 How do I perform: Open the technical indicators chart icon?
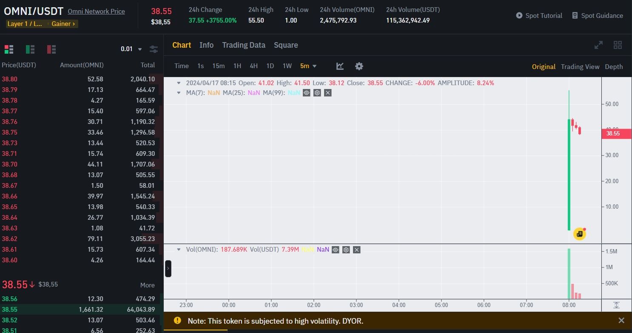pyautogui.click(x=340, y=66)
